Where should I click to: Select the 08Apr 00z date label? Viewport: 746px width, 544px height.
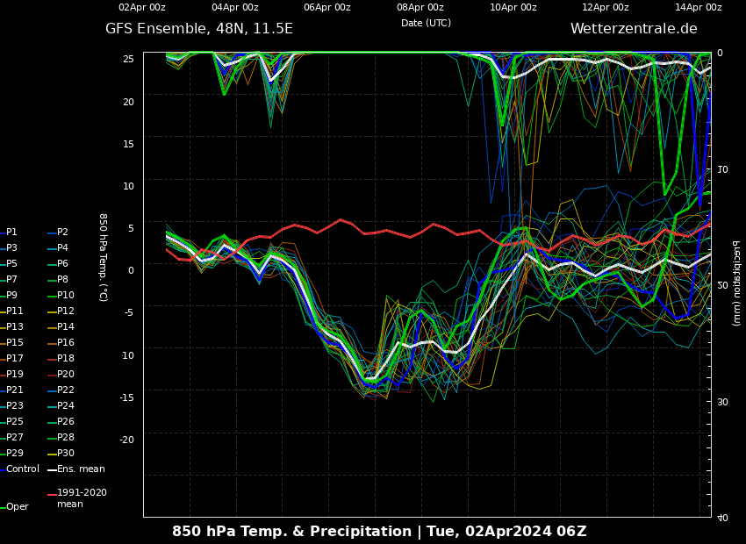pyautogui.click(x=420, y=8)
